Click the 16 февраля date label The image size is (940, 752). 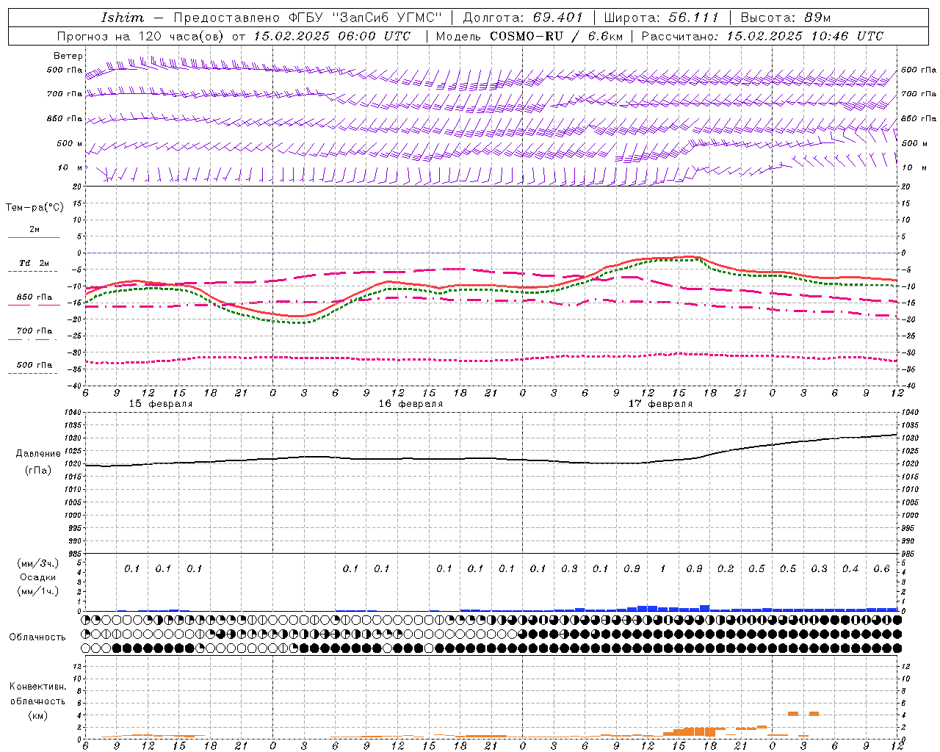click(411, 404)
